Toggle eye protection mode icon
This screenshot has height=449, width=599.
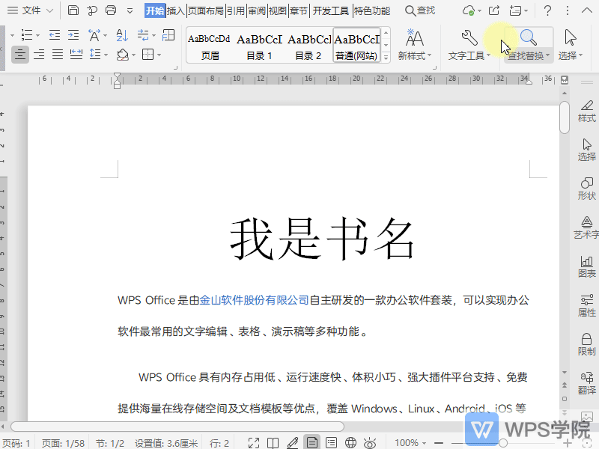coord(370,443)
